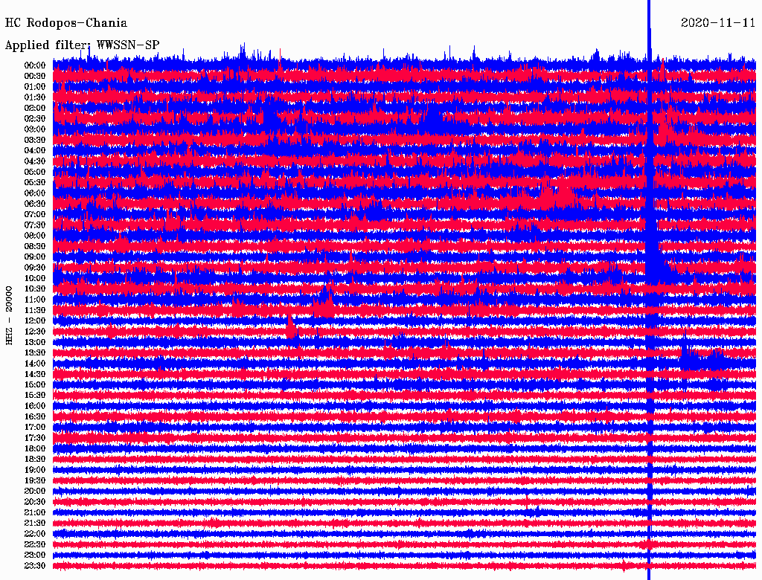The height and width of the screenshot is (580, 762).
Task: Select the 03:30 time label
Action: pos(35,141)
